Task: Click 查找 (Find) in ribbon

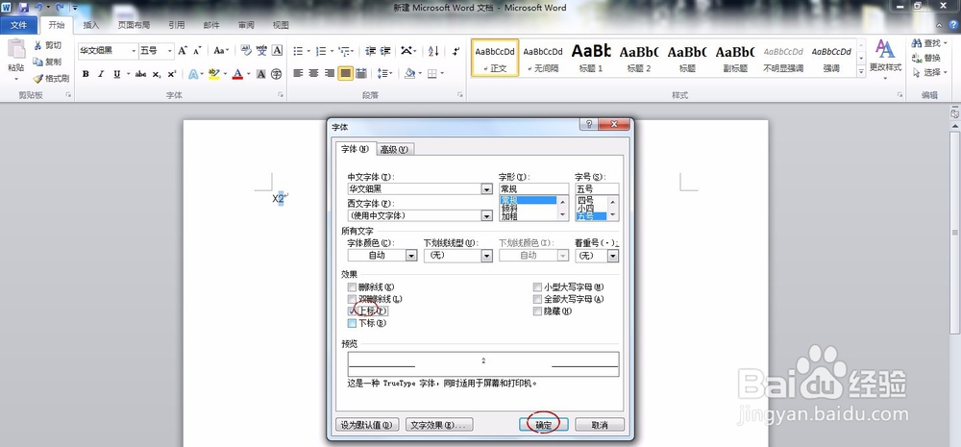Action: tap(926, 43)
